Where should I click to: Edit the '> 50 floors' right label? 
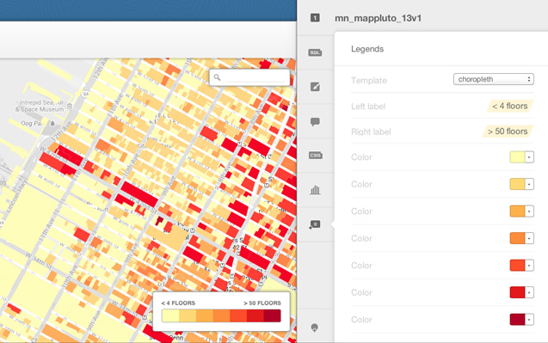click(508, 132)
